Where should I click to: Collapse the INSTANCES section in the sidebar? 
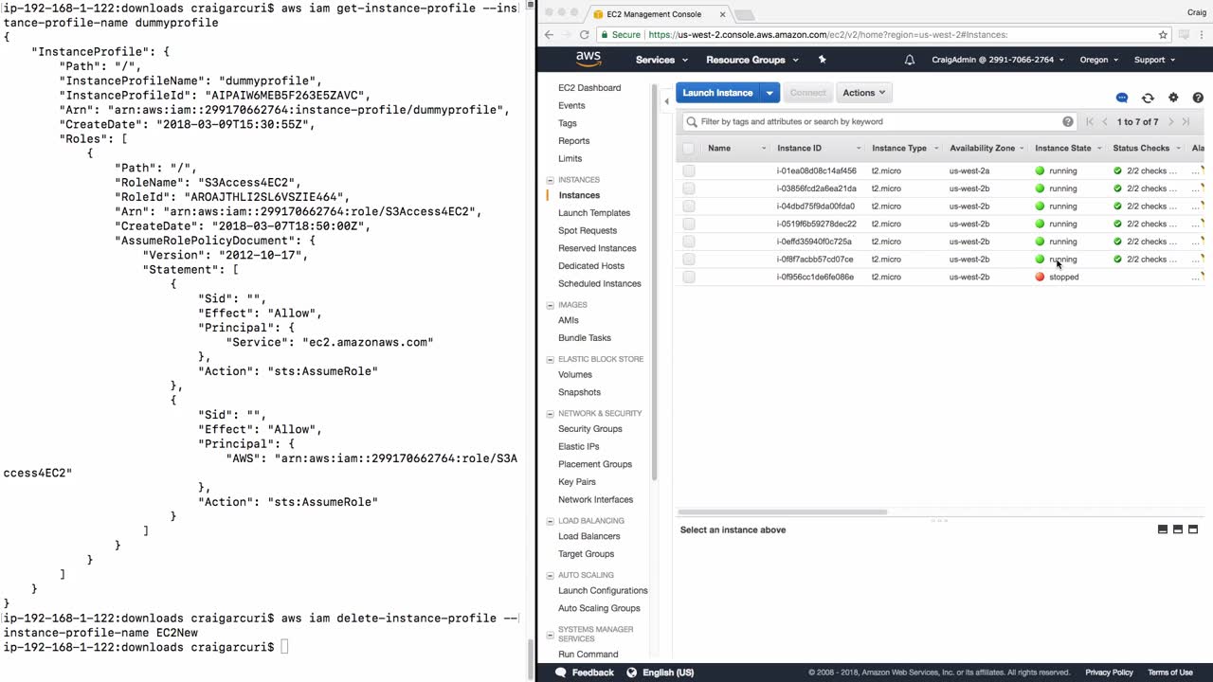point(551,180)
